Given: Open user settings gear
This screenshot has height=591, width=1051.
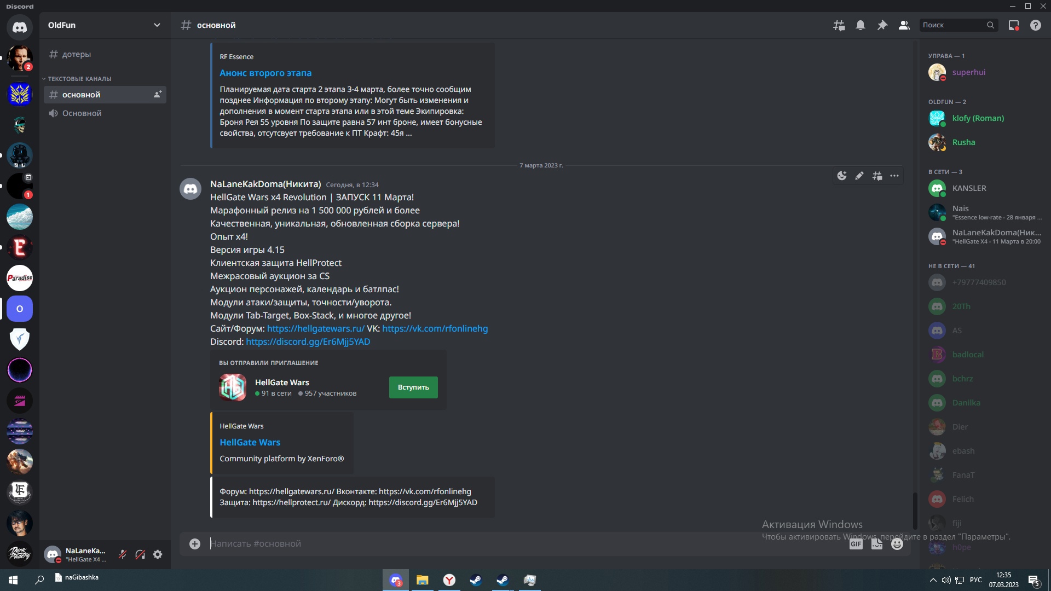Looking at the screenshot, I should (x=158, y=554).
